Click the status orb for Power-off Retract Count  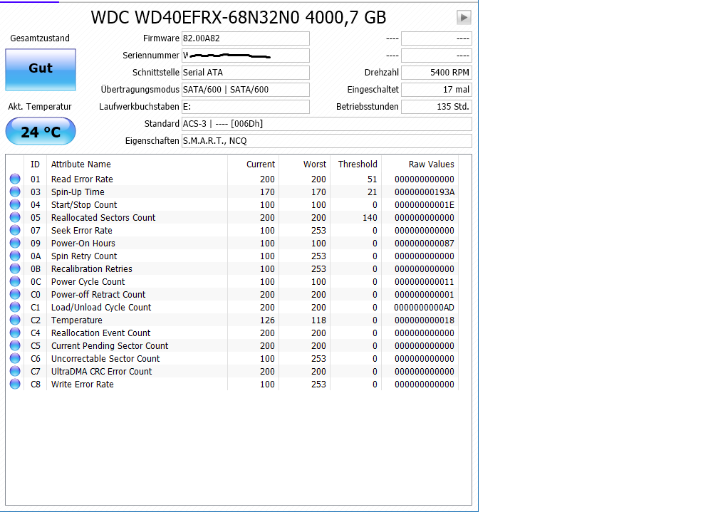coord(15,295)
